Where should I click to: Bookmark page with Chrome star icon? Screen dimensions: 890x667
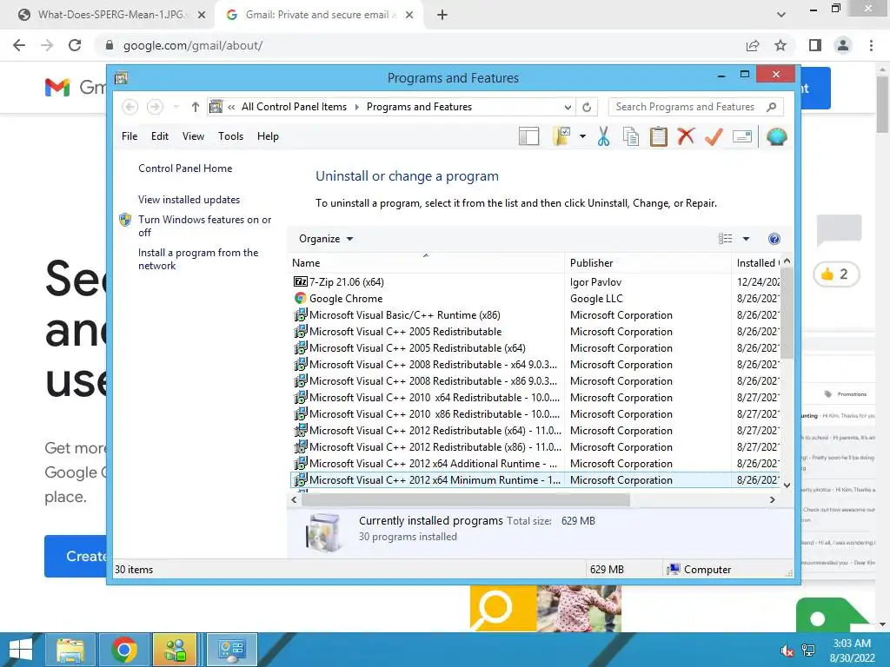pyautogui.click(x=780, y=45)
